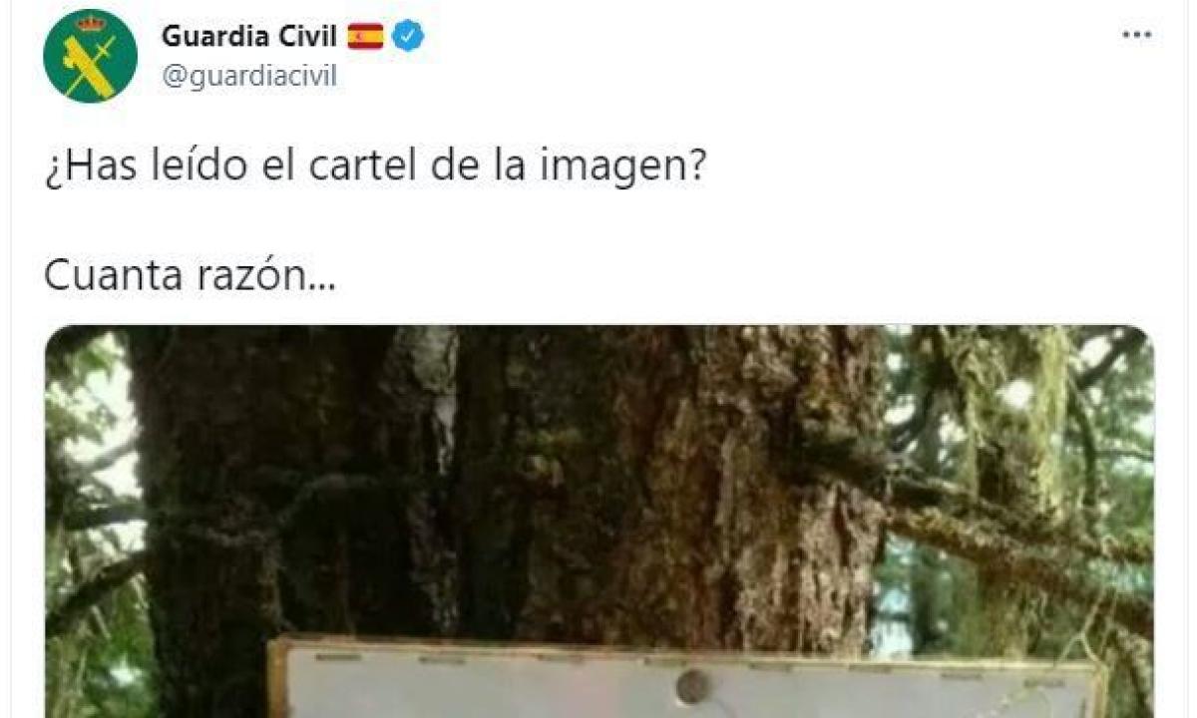
Task: Open the @guardiacivil handle link
Action: pyautogui.click(x=248, y=76)
